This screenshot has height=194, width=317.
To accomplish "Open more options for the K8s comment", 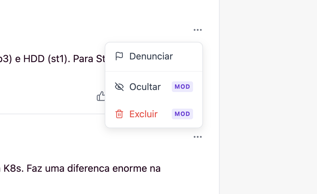I will 197,137.
